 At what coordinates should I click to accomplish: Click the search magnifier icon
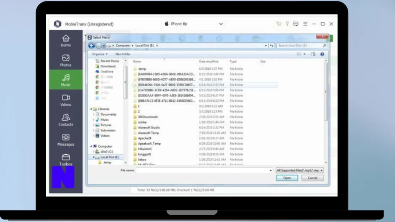(324, 45)
